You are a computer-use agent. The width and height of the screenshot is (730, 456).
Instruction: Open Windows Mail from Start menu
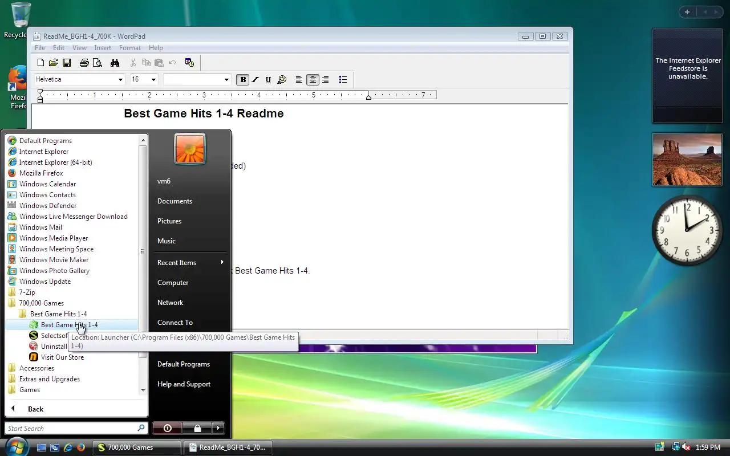pos(73,227)
